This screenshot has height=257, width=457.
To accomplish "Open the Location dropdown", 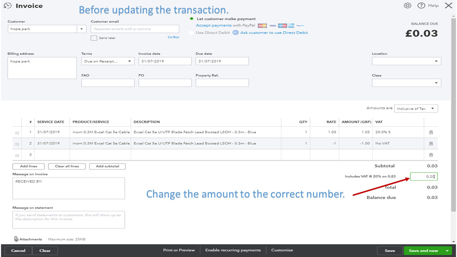I will 406,61.
